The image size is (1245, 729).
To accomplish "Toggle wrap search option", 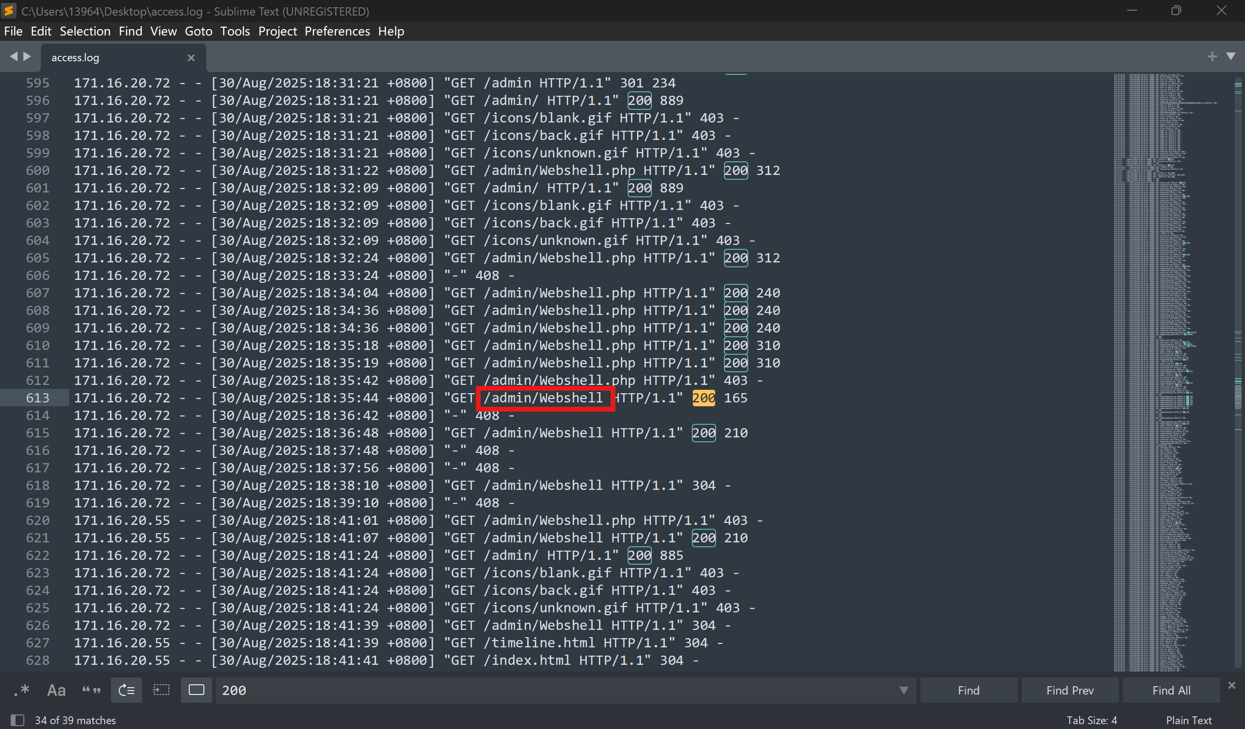I will 126,690.
